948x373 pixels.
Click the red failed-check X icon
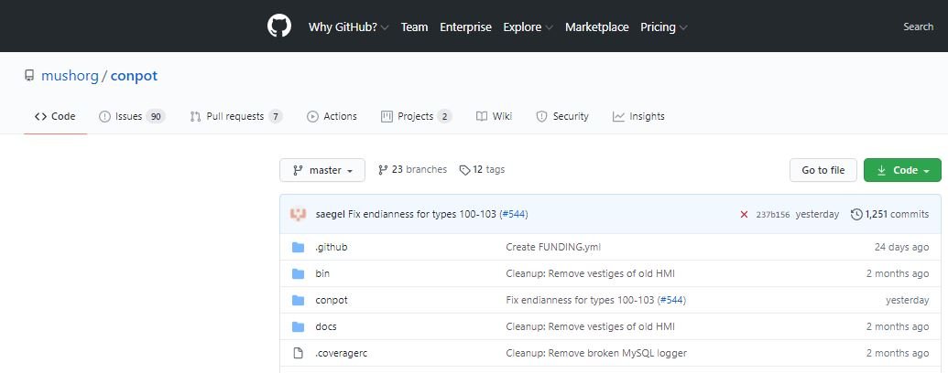[745, 214]
